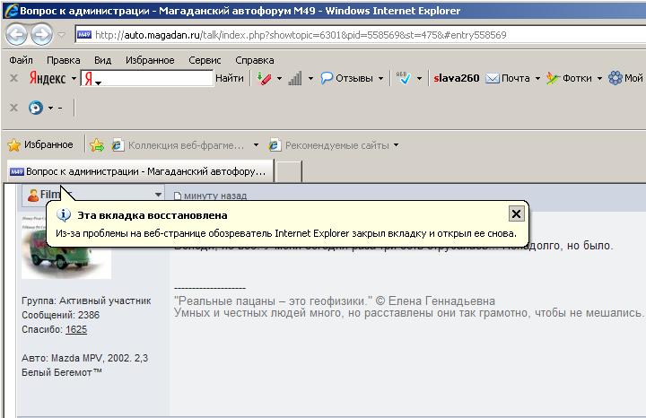The image size is (646, 418).
Task: Click the browser Forward button
Action: (41, 35)
